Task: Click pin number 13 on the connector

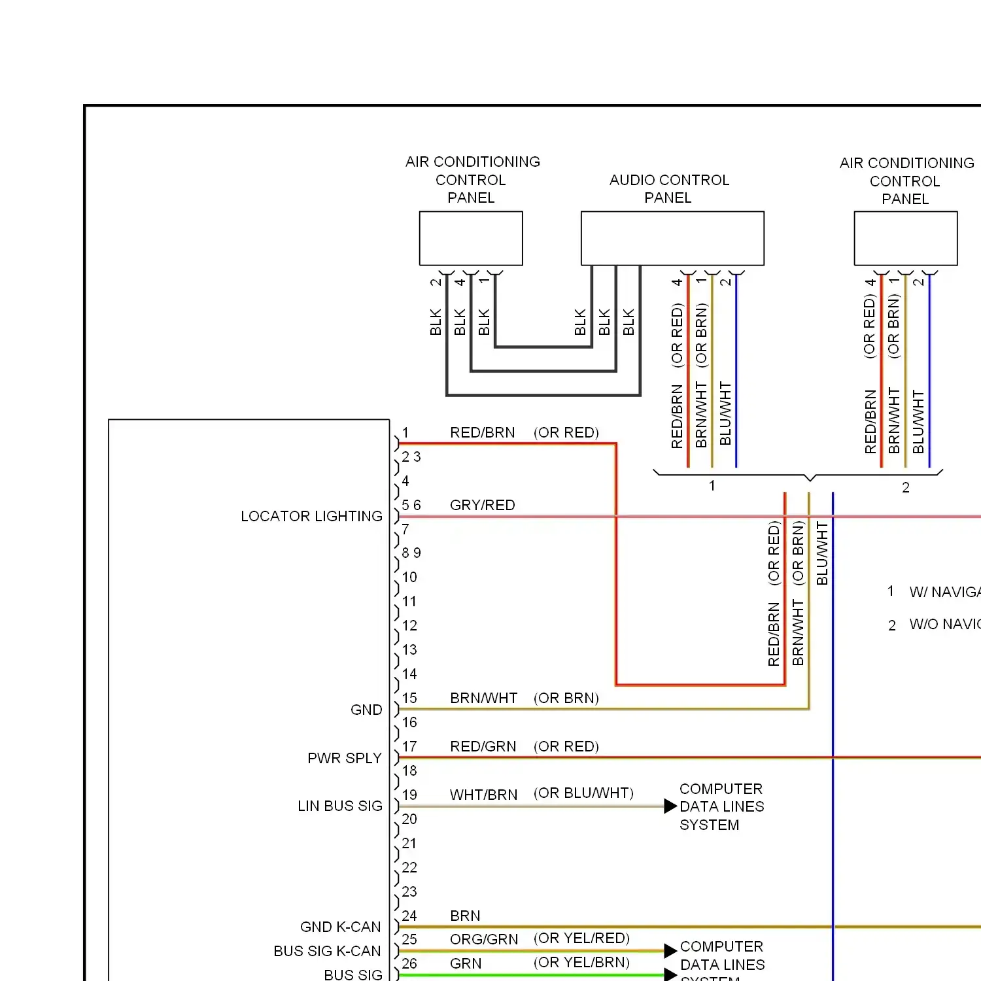Action: coord(409,649)
